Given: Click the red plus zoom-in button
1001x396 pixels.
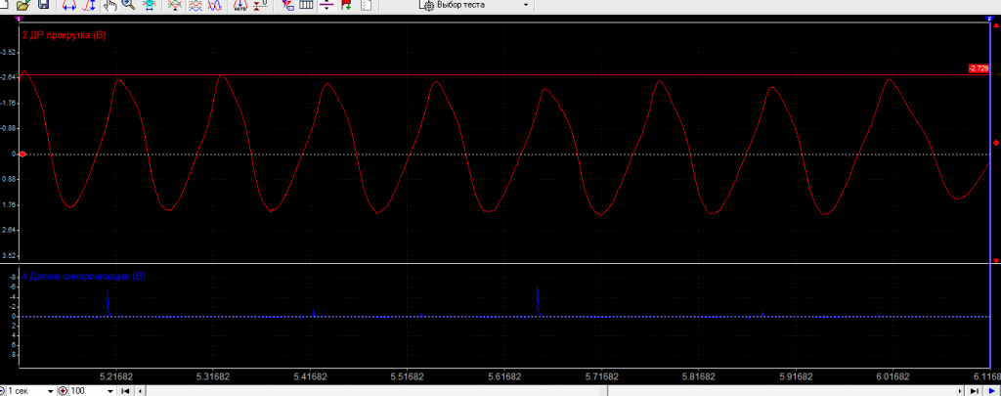Looking at the screenshot, I should click(x=63, y=391).
